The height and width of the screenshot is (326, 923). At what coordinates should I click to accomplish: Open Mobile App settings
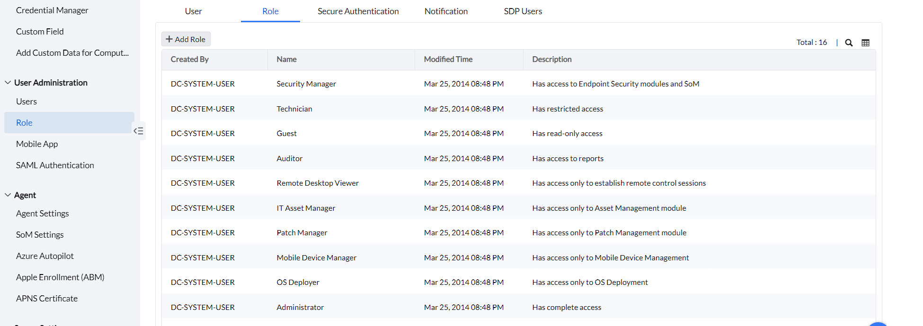tap(37, 144)
